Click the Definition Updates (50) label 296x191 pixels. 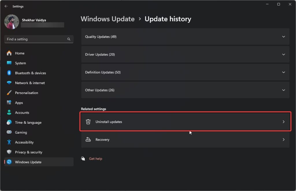coord(103,72)
